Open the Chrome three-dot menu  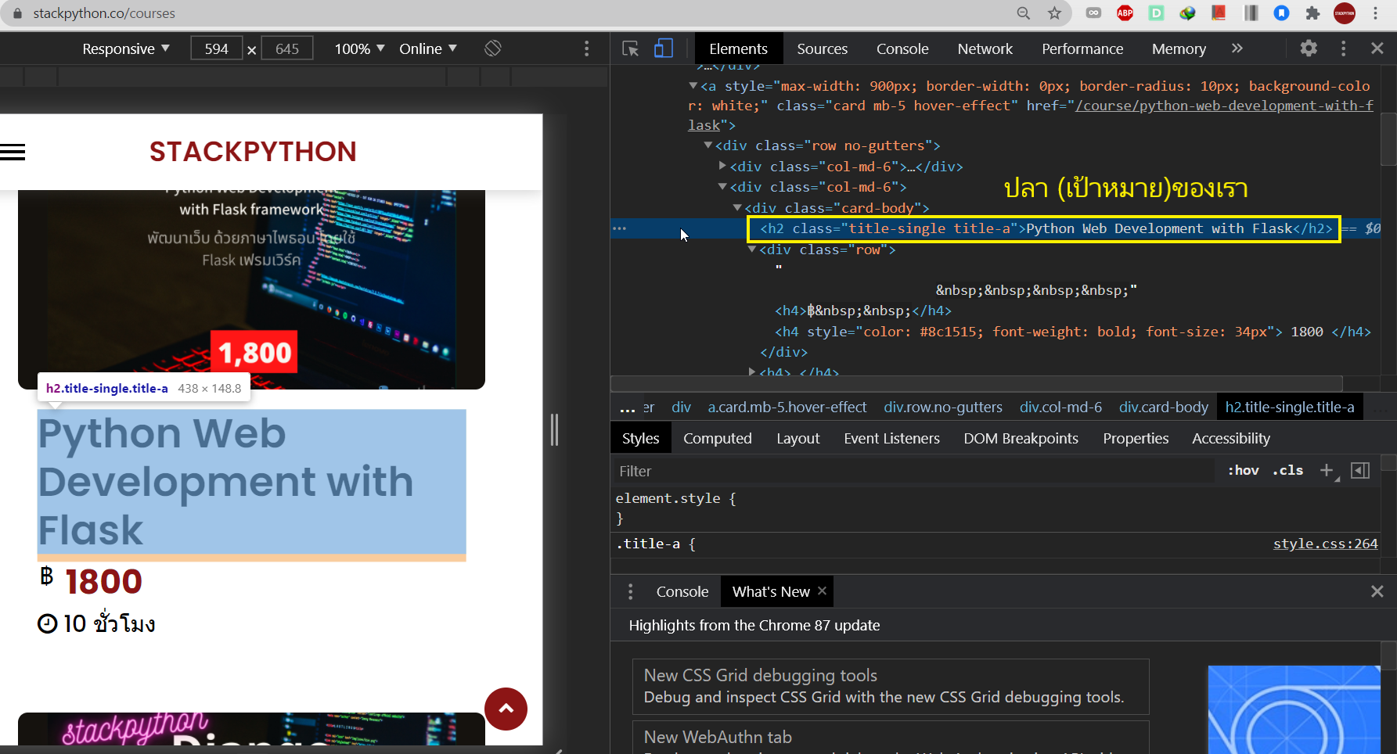1375,13
